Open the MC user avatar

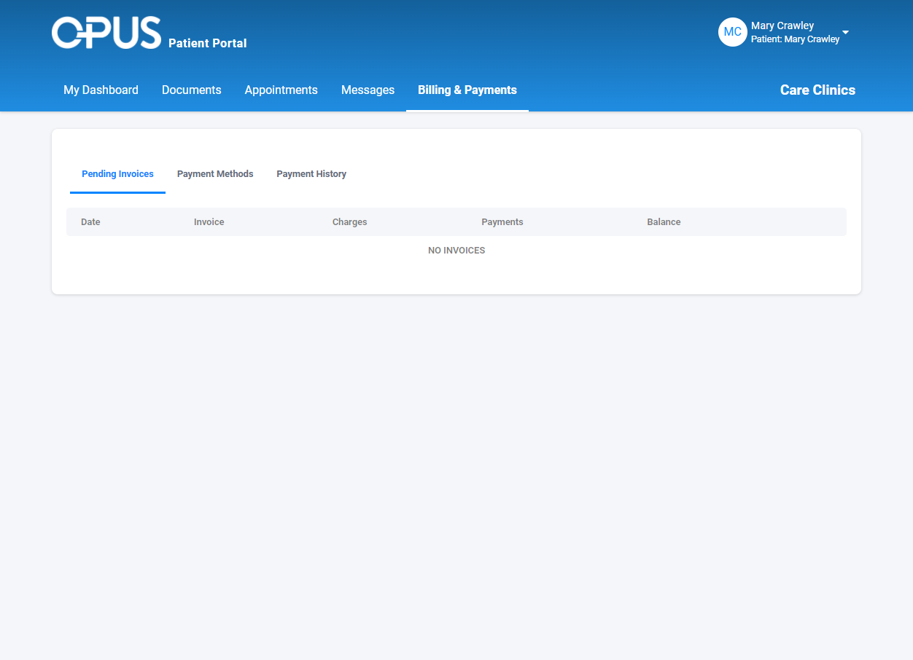click(732, 32)
